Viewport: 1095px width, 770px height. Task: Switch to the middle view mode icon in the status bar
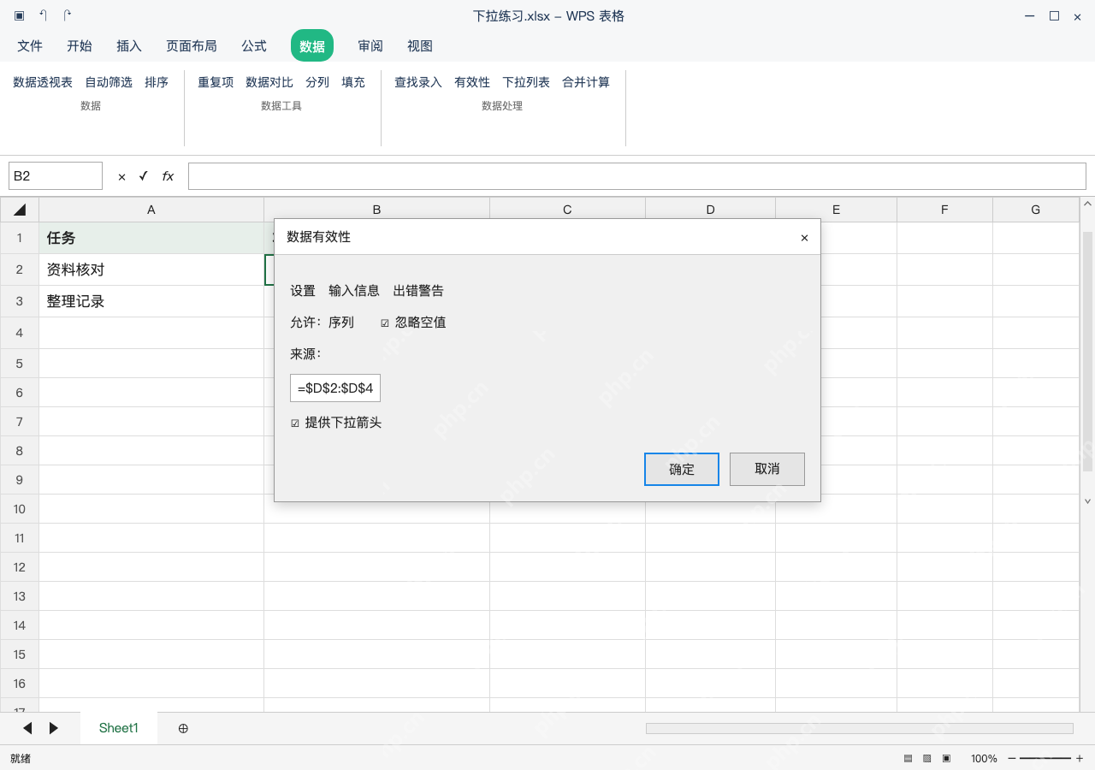[x=927, y=758]
